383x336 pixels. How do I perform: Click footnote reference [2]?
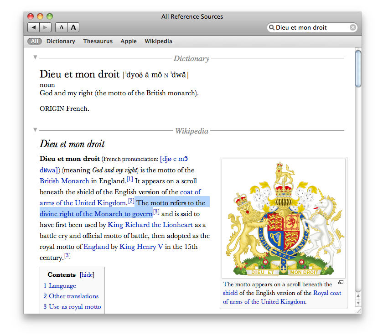tap(131, 201)
